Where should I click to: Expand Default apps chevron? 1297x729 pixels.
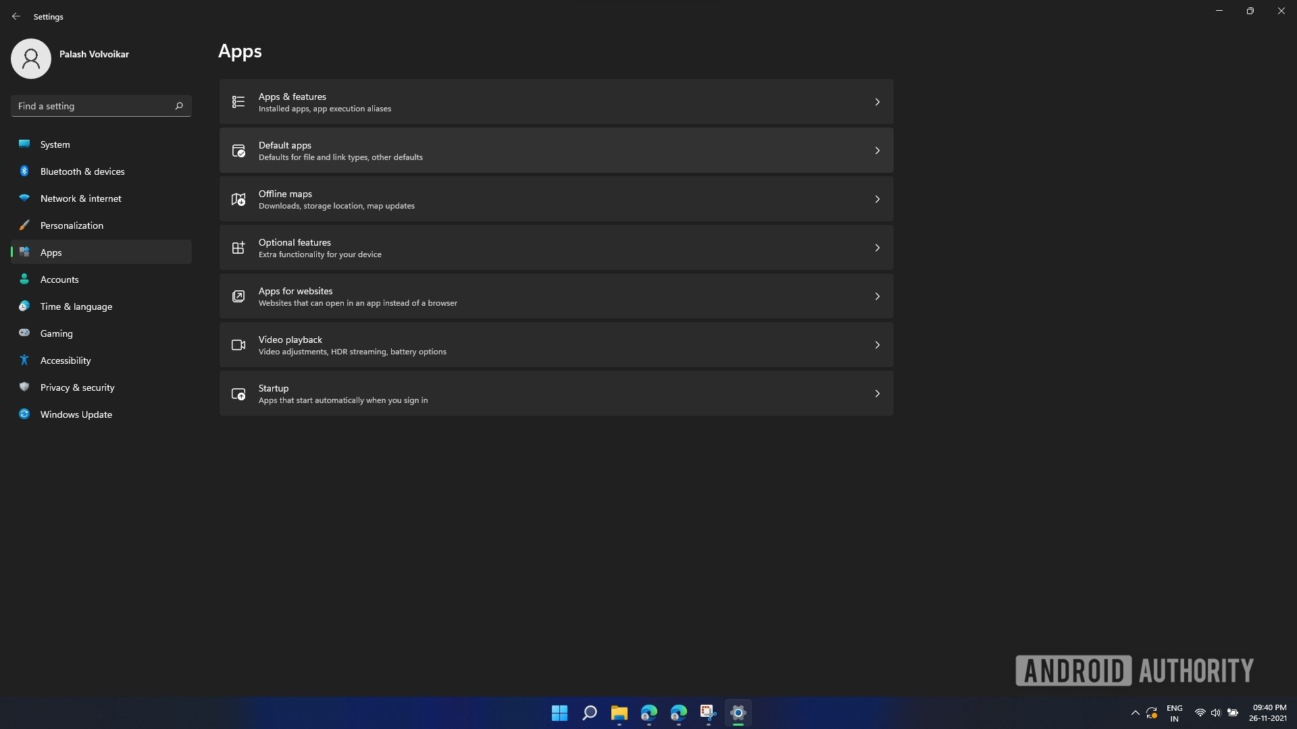click(x=877, y=150)
